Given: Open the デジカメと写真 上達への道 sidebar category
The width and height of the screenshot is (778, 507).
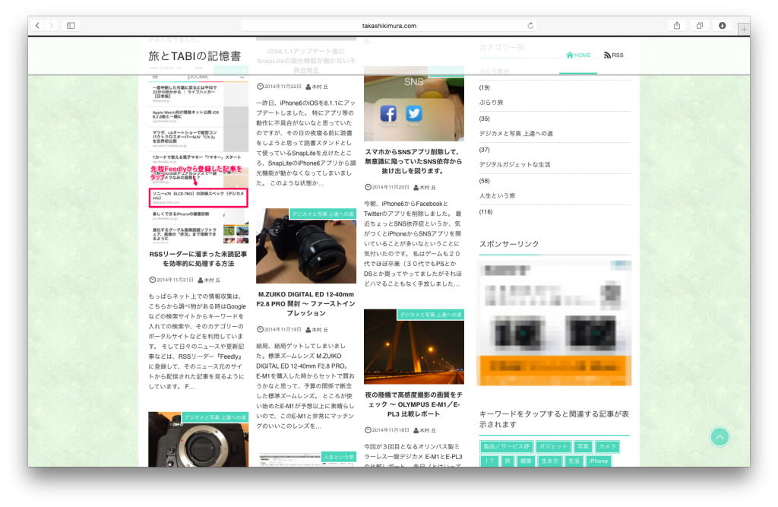Looking at the screenshot, I should tap(516, 134).
